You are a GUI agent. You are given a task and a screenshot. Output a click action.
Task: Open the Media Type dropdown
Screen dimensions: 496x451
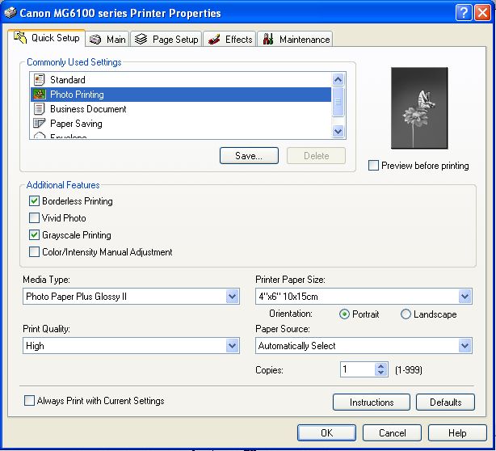232,297
